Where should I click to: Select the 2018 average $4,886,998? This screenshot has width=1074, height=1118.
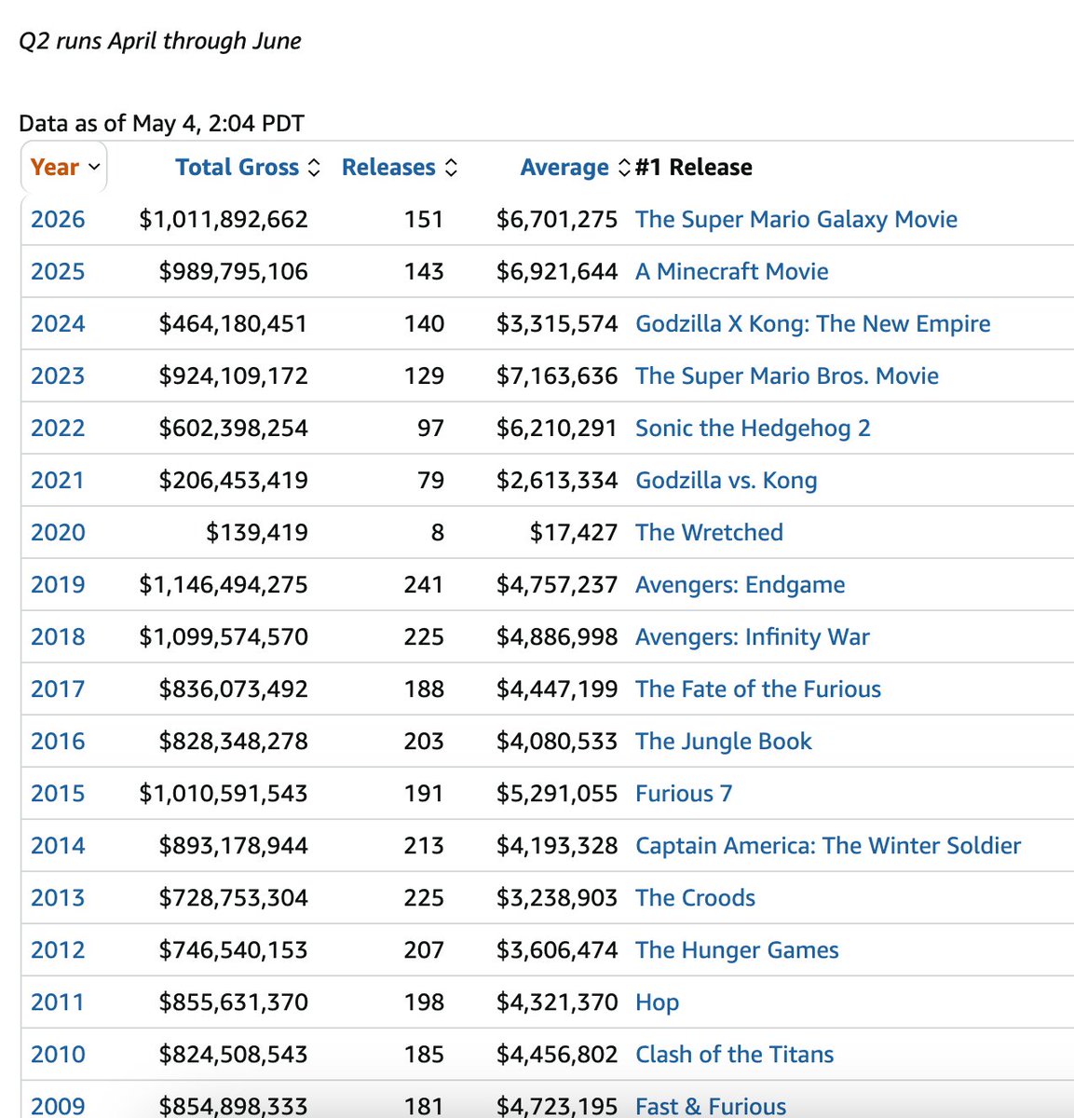pyautogui.click(x=557, y=637)
